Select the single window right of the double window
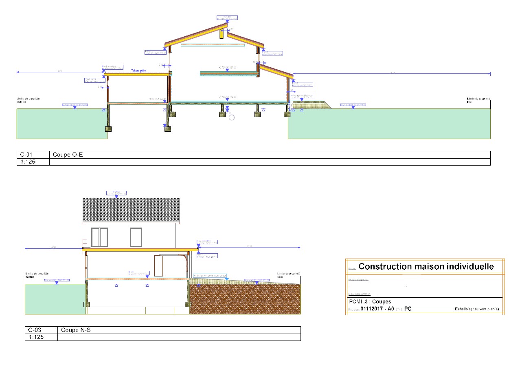Screen dimensions: 520x365 click(x=136, y=237)
